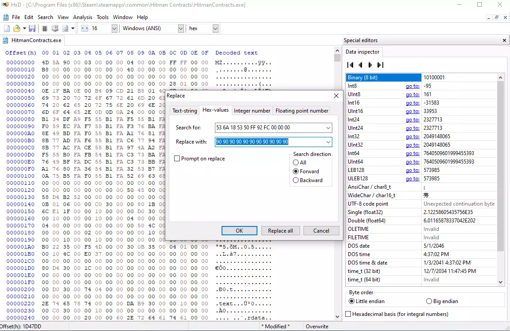
Task: Select the Hex-values tab
Action: 215,110
